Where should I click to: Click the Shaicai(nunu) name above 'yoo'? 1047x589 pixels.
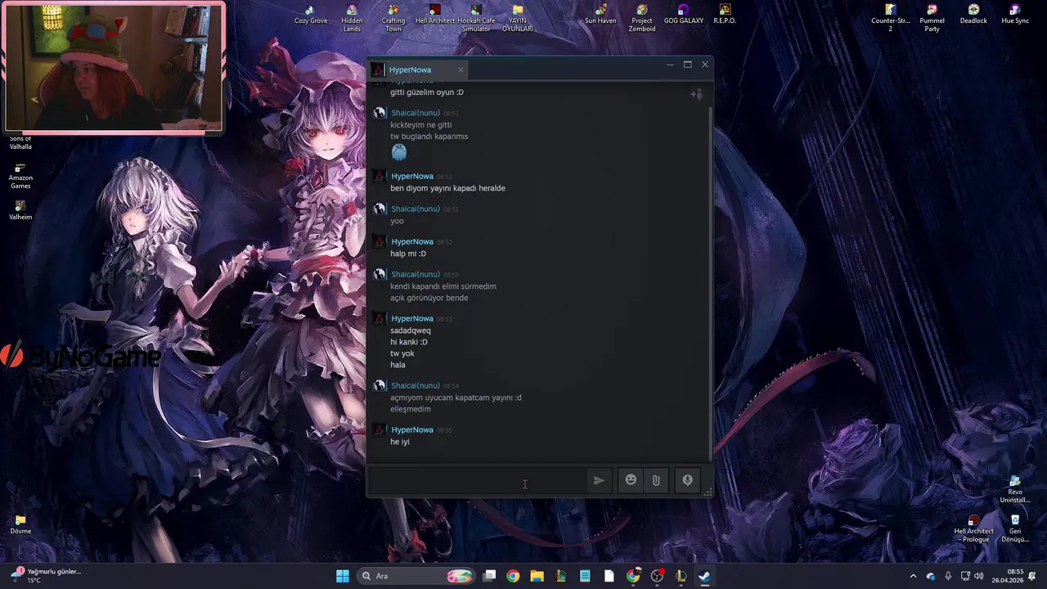pos(416,209)
